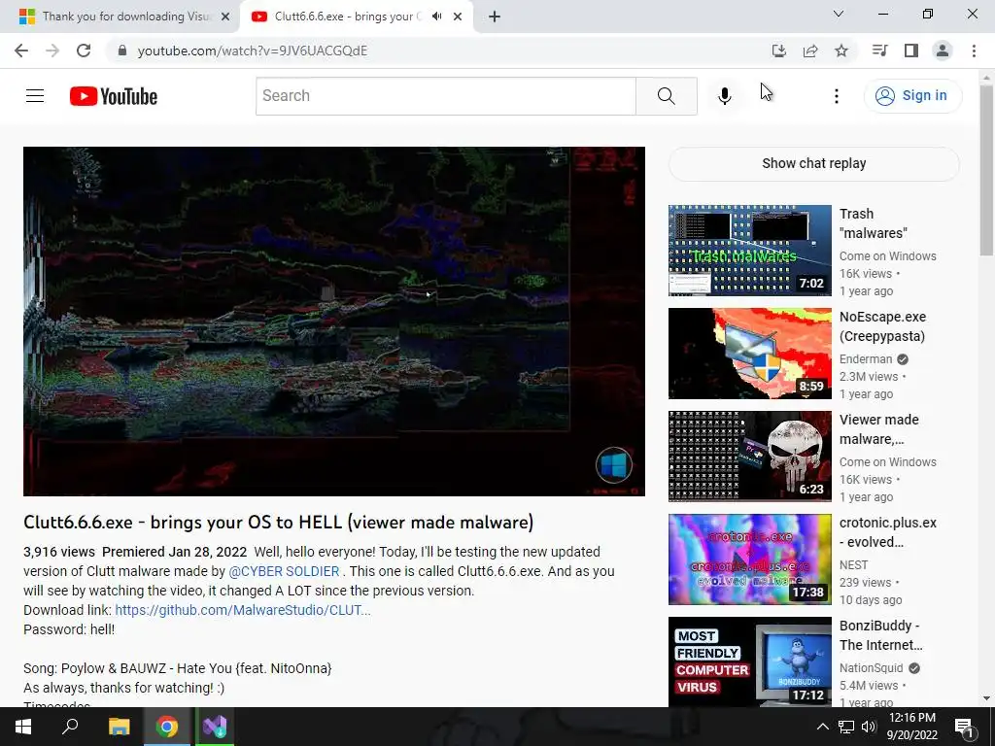The height and width of the screenshot is (746, 995).
Task: Click the video player to pause
Action: (334, 322)
